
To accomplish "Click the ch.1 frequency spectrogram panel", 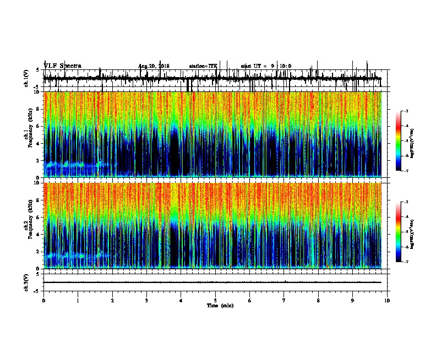I will click(x=212, y=134).
